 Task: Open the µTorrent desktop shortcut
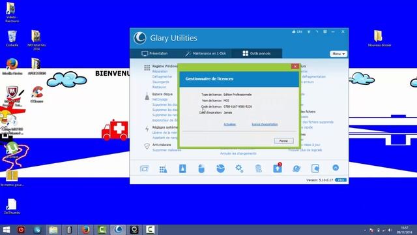[12, 150]
